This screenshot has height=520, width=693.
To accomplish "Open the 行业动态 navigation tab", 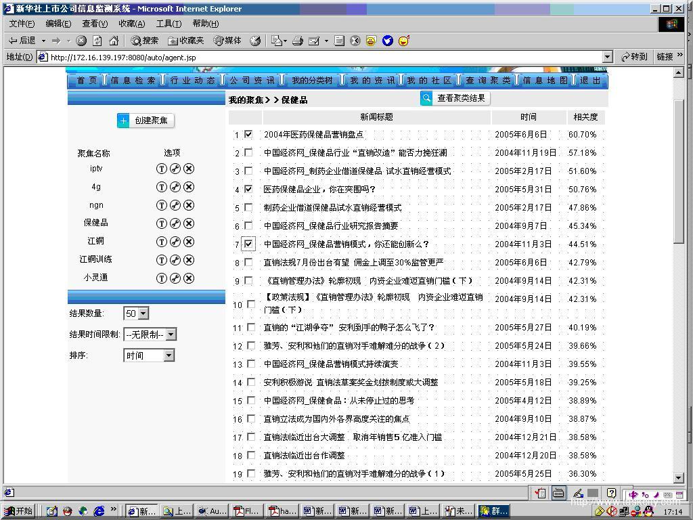I will 193,81.
